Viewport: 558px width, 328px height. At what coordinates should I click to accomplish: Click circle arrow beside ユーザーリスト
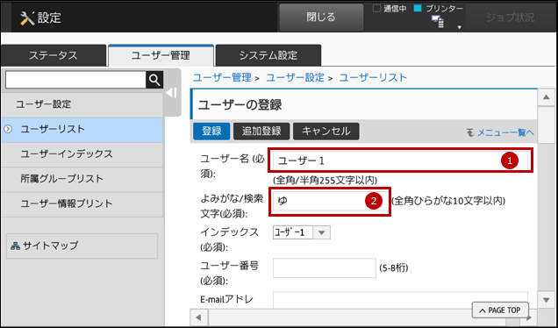pos(8,129)
